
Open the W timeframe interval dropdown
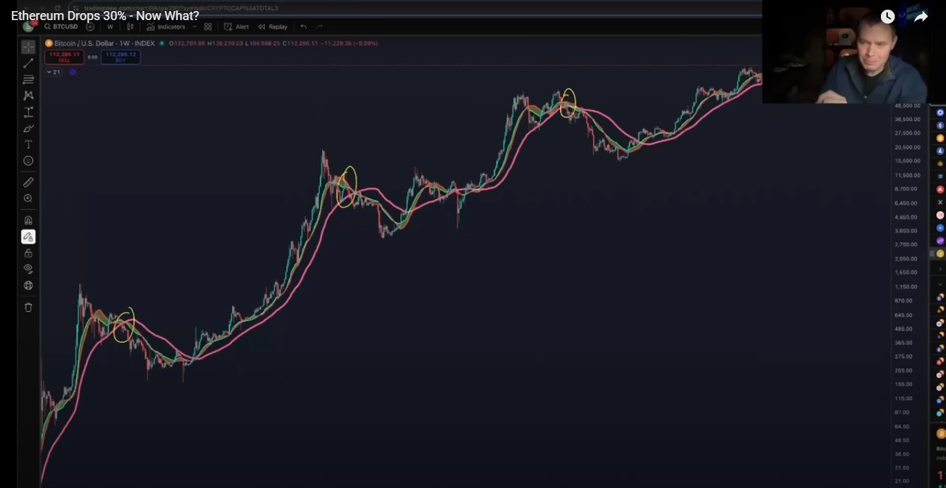tap(110, 27)
